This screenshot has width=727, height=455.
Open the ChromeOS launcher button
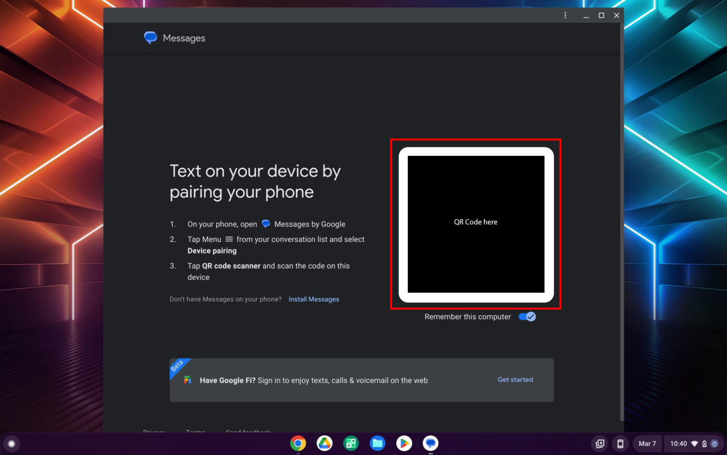coord(11,443)
